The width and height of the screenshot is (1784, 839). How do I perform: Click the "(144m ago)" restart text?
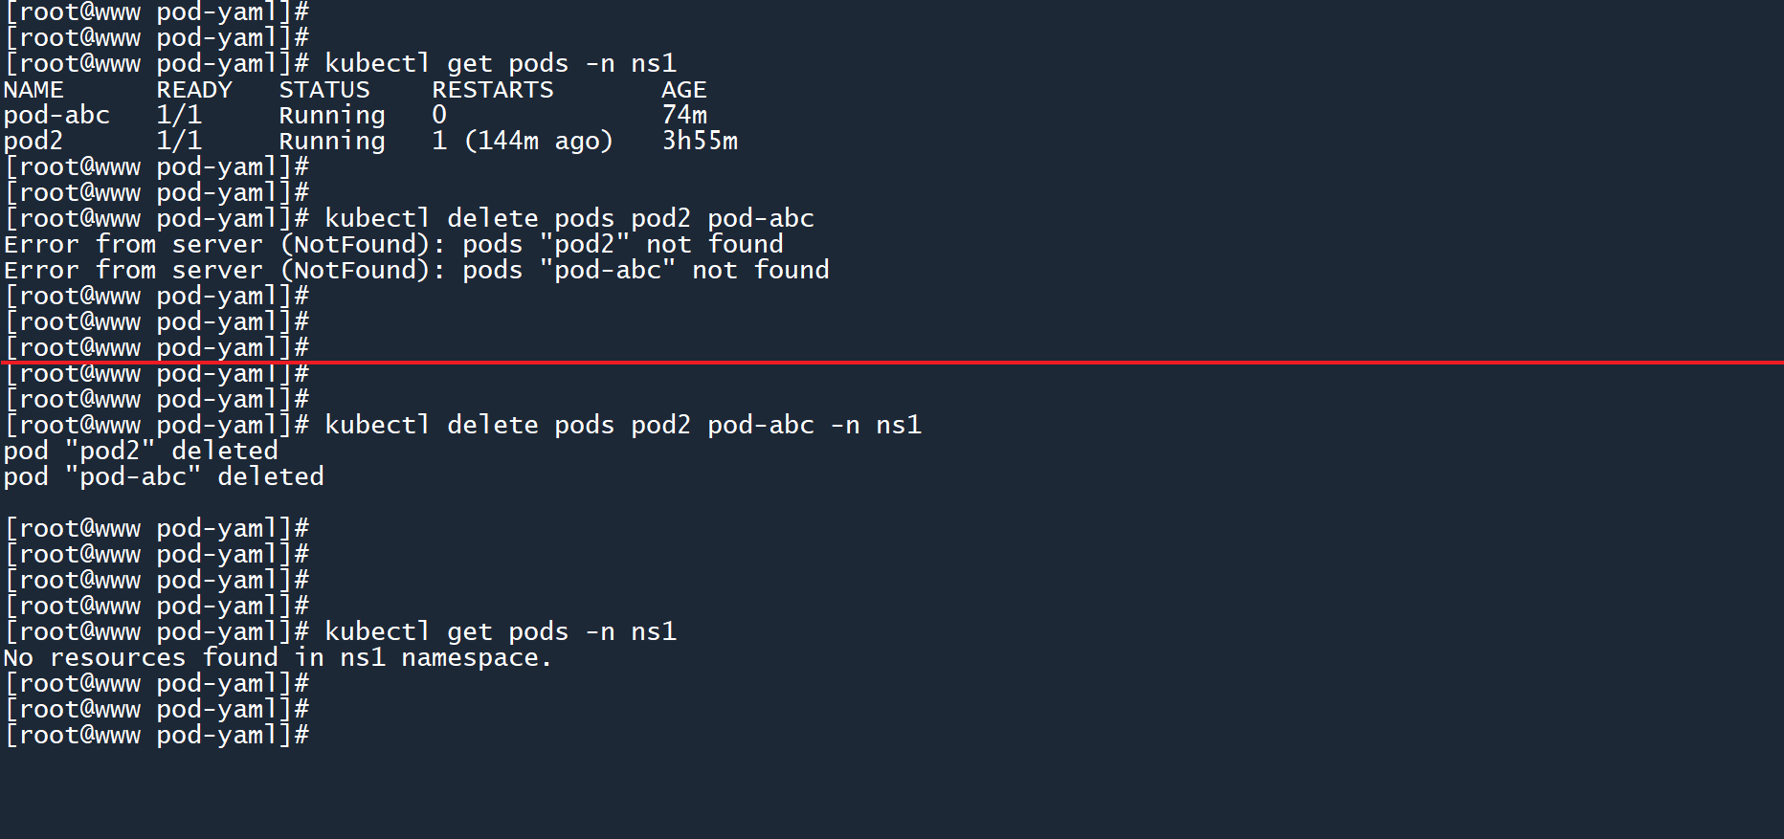tap(538, 142)
